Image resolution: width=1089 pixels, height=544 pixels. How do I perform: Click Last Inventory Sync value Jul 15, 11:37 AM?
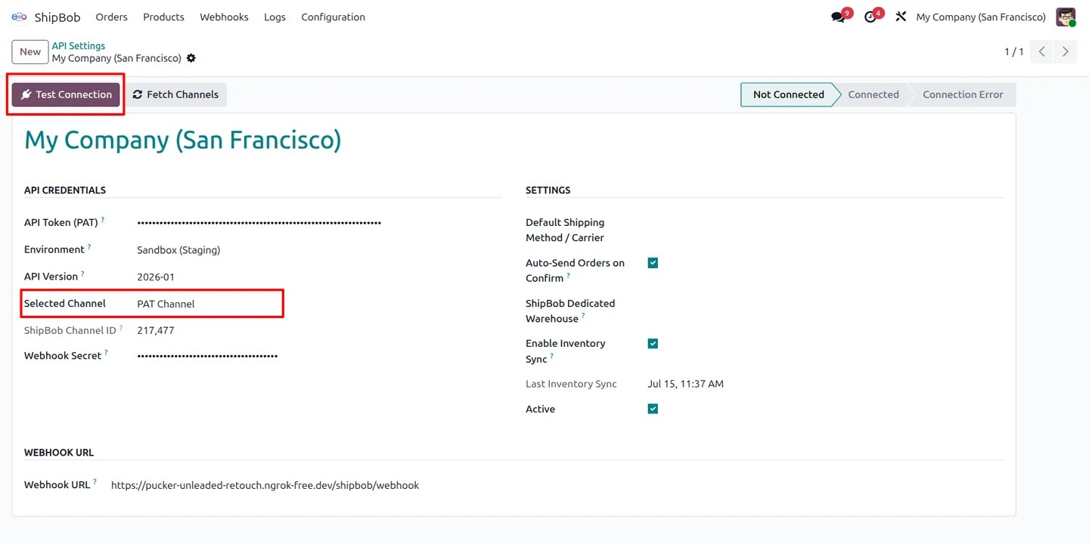click(686, 384)
